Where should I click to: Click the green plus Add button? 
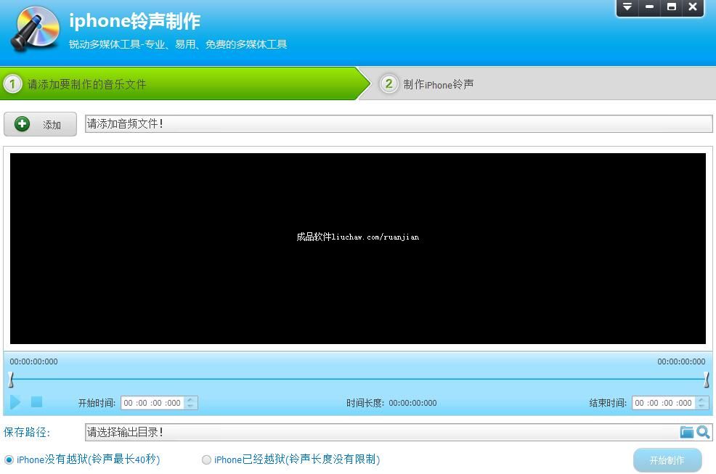tap(40, 124)
